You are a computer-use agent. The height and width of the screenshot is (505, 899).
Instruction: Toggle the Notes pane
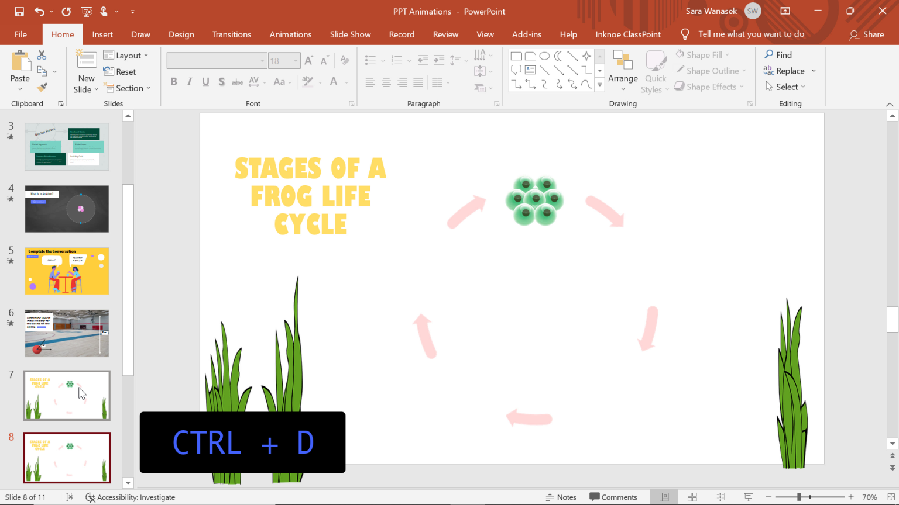[x=561, y=497]
